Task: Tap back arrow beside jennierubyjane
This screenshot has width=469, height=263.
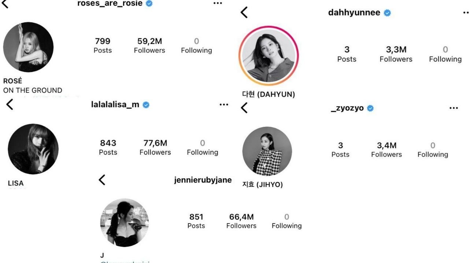Action: click(x=102, y=180)
